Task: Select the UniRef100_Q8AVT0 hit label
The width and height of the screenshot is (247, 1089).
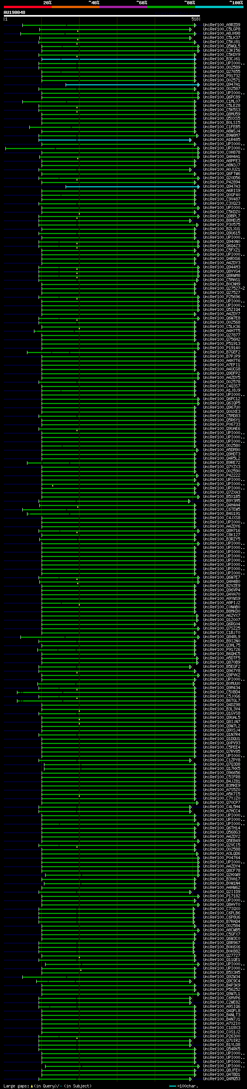Action: (222, 905)
